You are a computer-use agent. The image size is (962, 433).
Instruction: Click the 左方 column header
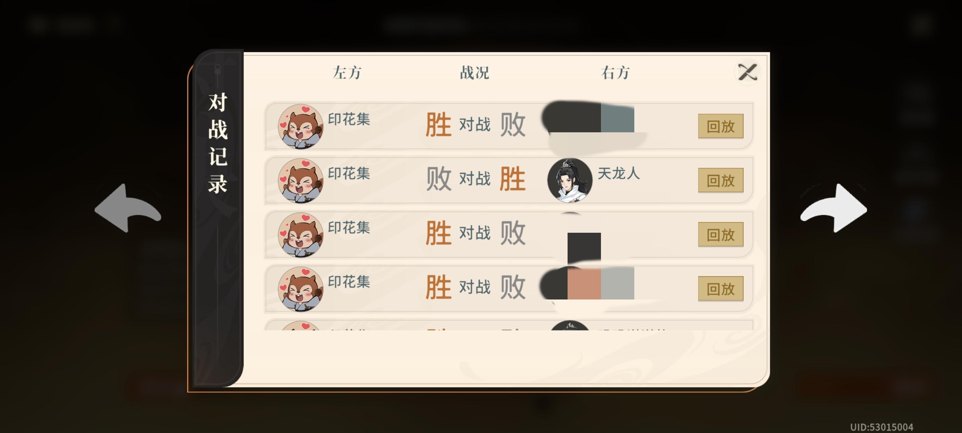[347, 72]
